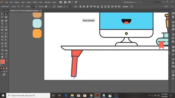
Task: Select the Rotate tool
Action: pyautogui.click(x=2, y=33)
